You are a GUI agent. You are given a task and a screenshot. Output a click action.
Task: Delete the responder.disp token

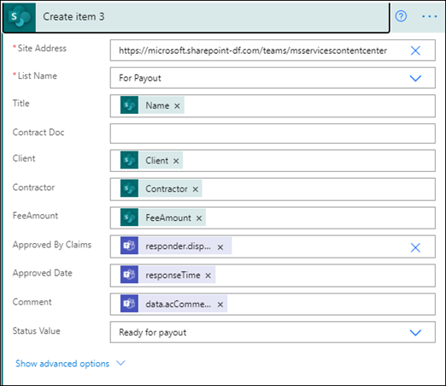220,247
